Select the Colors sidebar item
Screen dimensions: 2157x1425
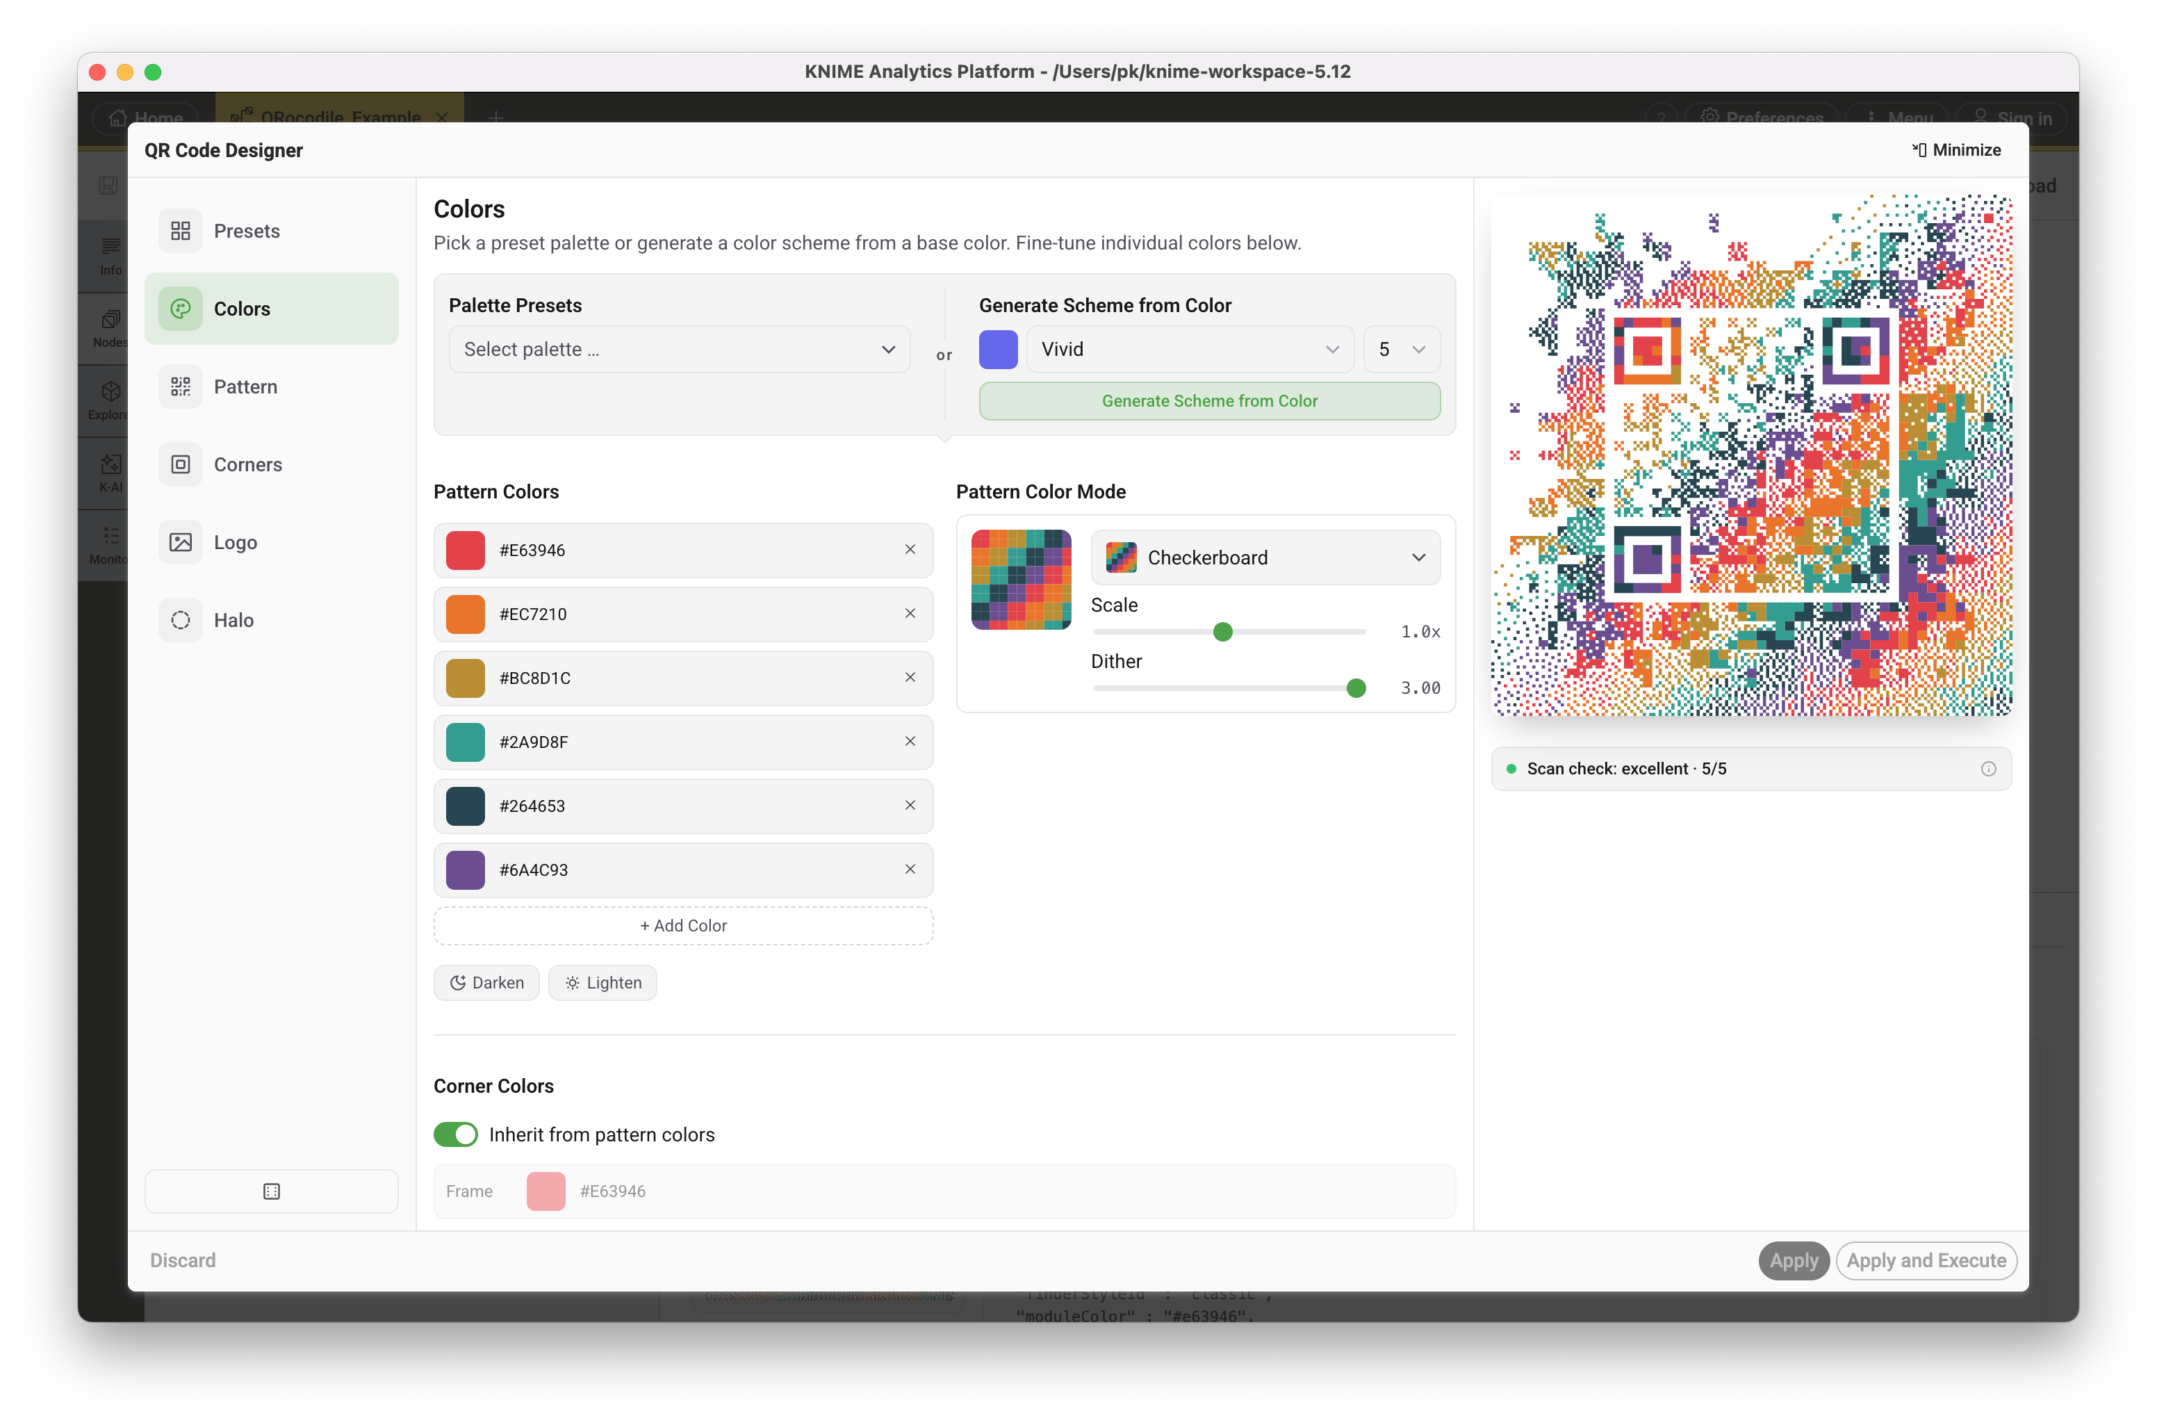271,309
